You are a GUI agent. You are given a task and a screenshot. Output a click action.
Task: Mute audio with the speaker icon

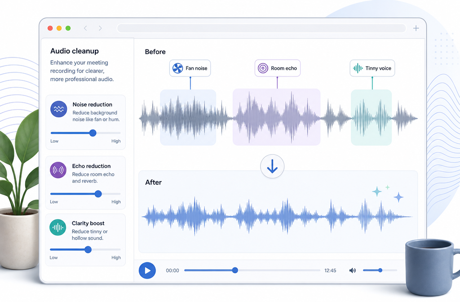[x=352, y=270]
